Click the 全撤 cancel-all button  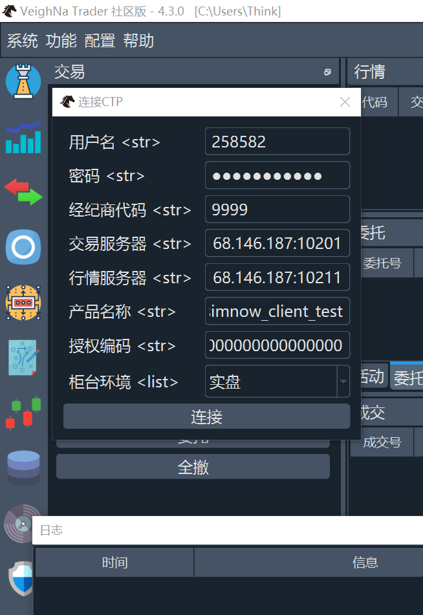tap(193, 467)
